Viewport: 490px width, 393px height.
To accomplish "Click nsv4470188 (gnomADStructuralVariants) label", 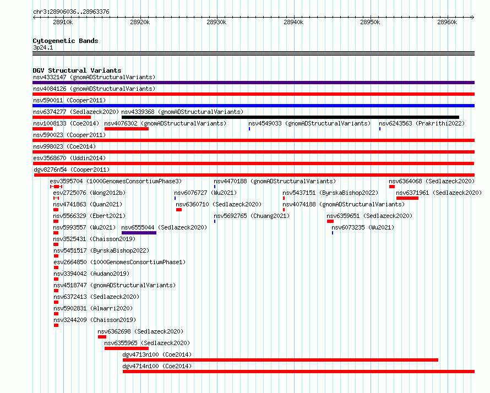I will 275,181.
